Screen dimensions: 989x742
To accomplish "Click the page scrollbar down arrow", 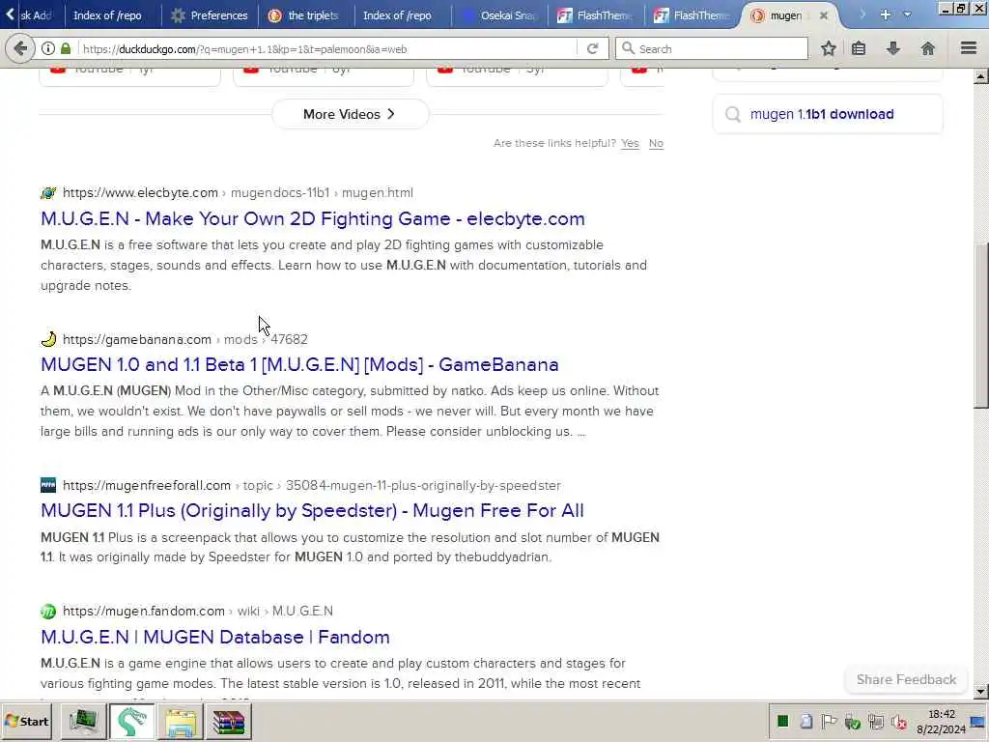I will coord(980,692).
